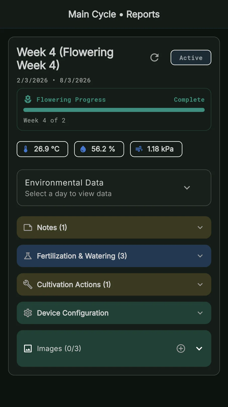Expand the Images section chevron
228x407 pixels.
(199, 348)
